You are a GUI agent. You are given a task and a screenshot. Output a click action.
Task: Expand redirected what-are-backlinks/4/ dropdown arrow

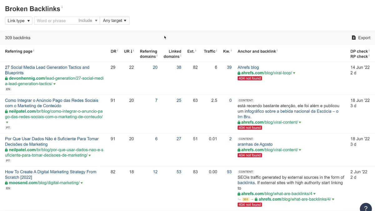[333, 199]
